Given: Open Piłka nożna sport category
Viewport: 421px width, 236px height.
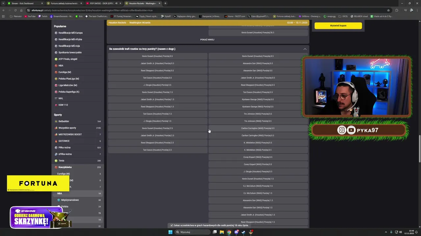Looking at the screenshot, I should (x=78, y=147).
